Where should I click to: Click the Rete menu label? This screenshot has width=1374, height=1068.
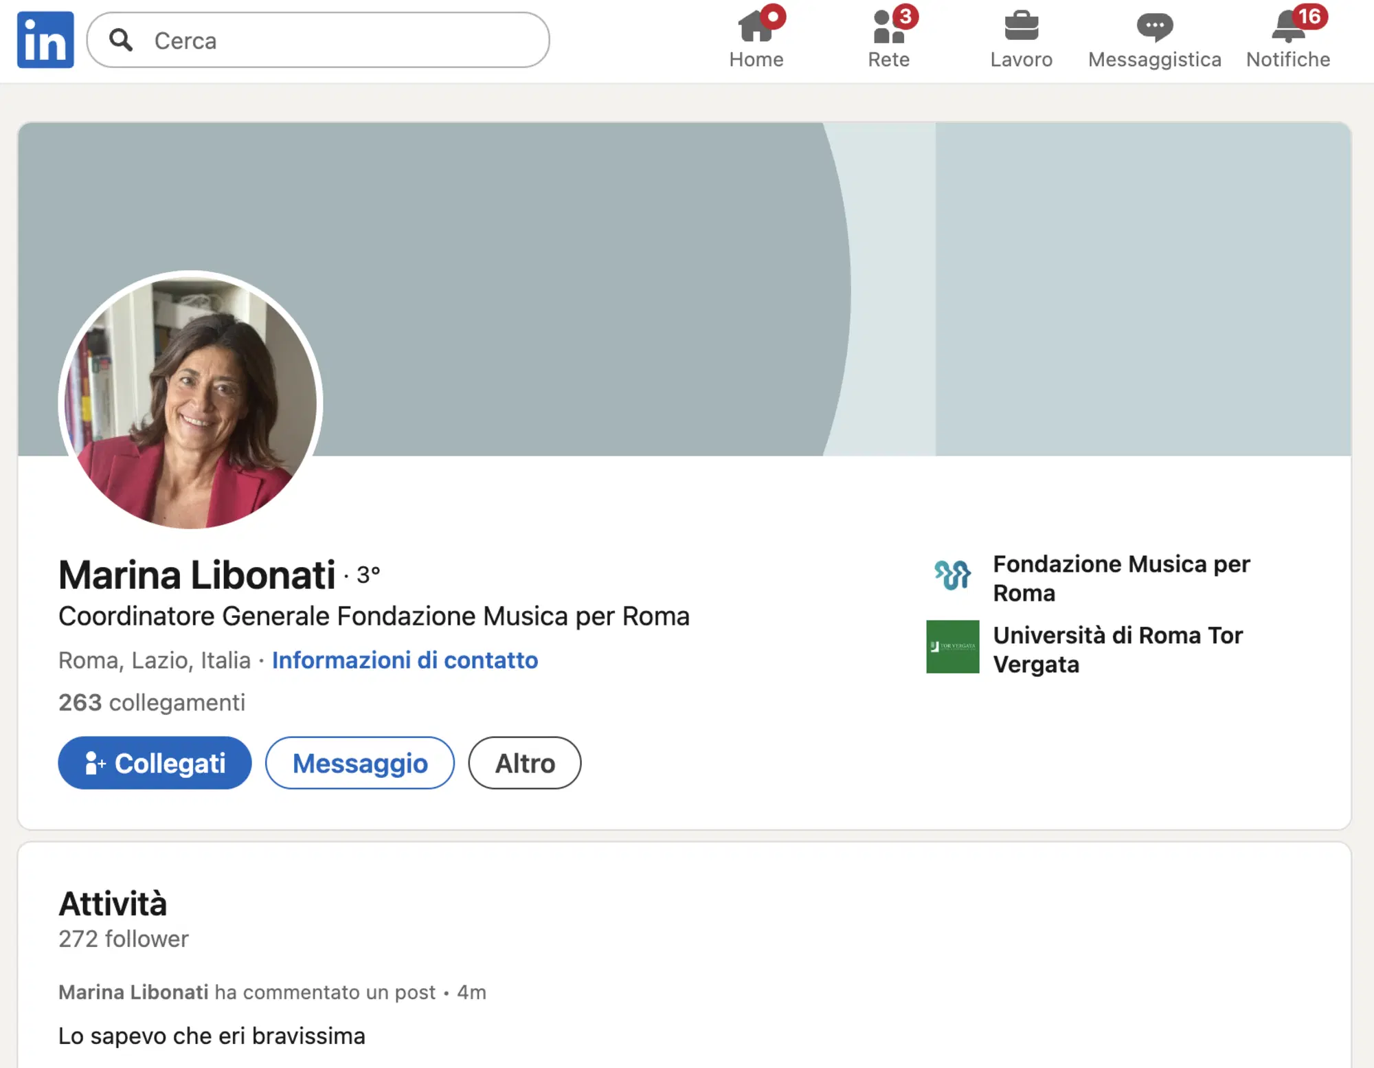click(889, 60)
